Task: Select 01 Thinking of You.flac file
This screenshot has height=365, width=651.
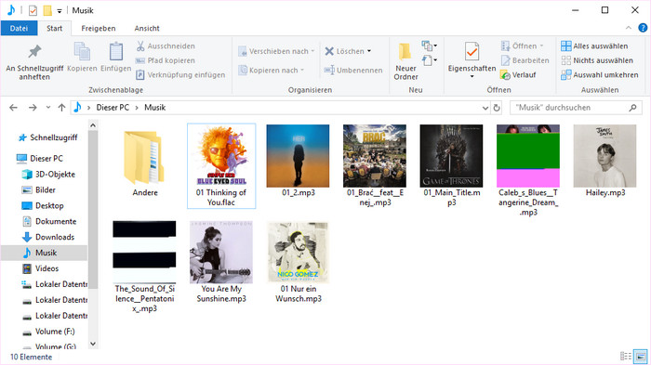Action: (x=221, y=166)
